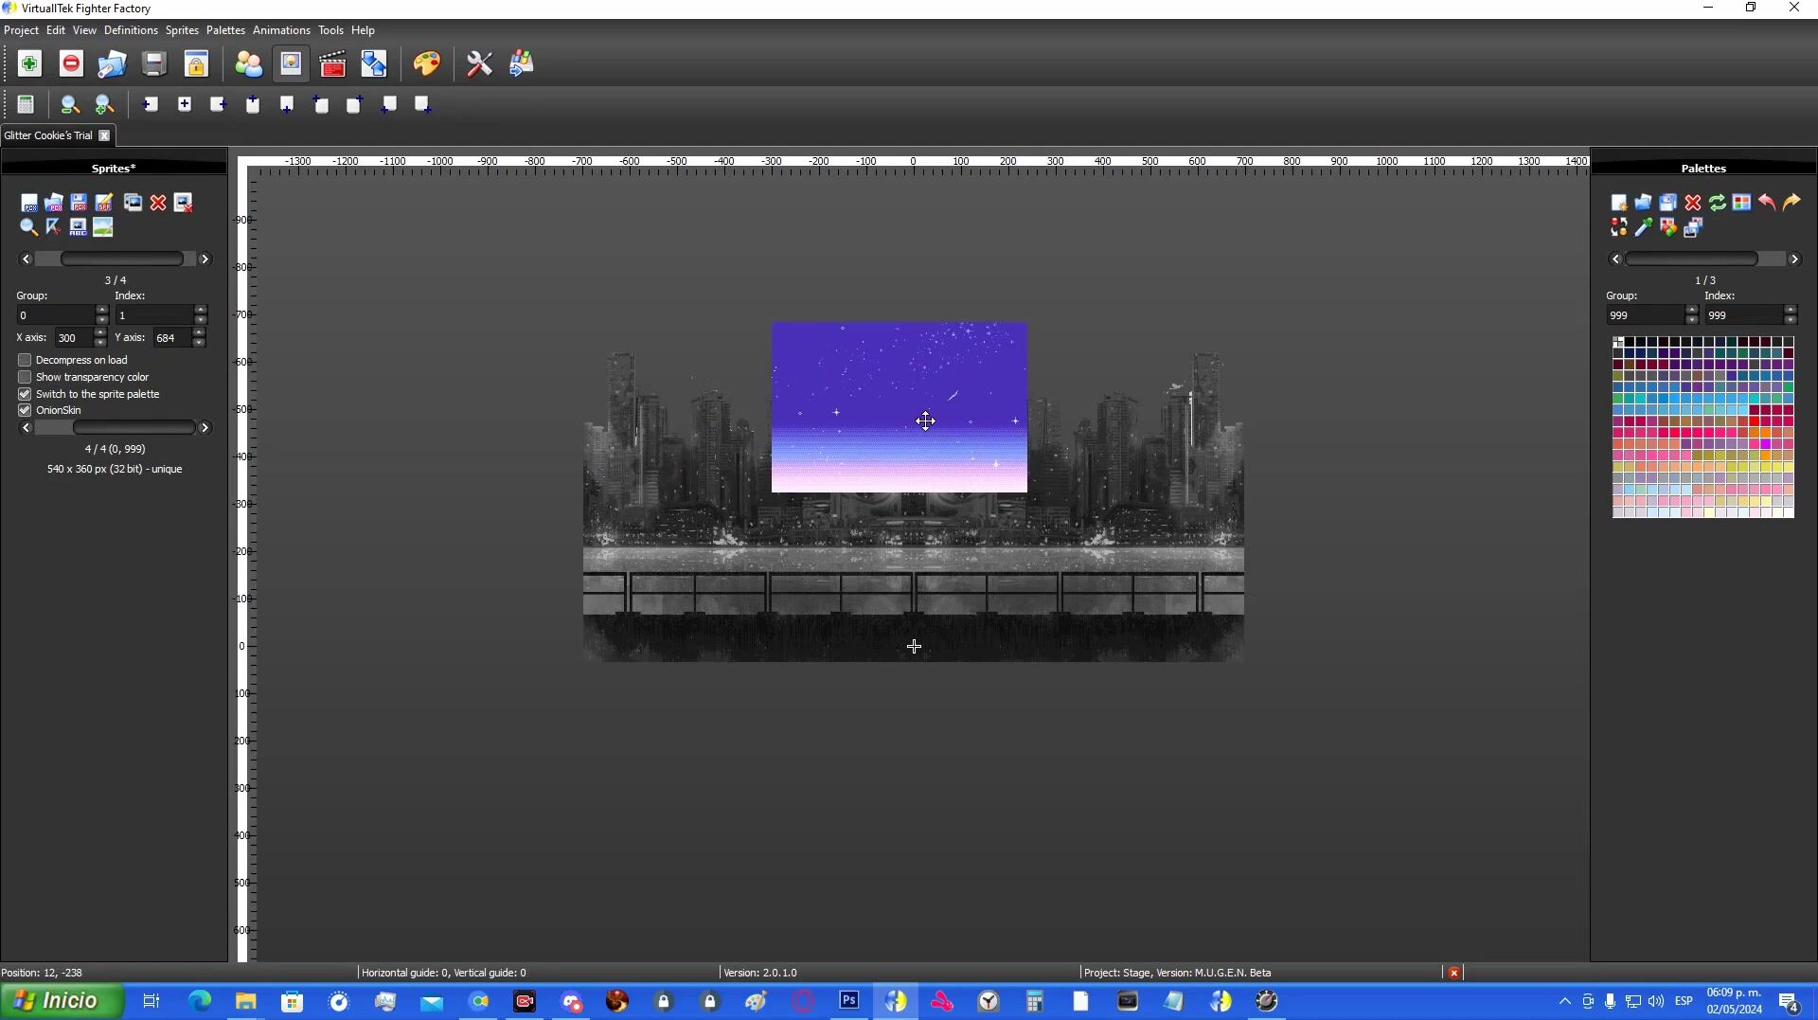This screenshot has height=1020, width=1818.
Task: Click the wrench and screwdriver tools icon
Action: [479, 63]
